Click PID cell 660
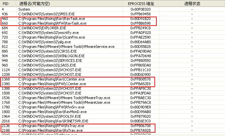Viewport: 225px width, 136px height. click(5, 23)
